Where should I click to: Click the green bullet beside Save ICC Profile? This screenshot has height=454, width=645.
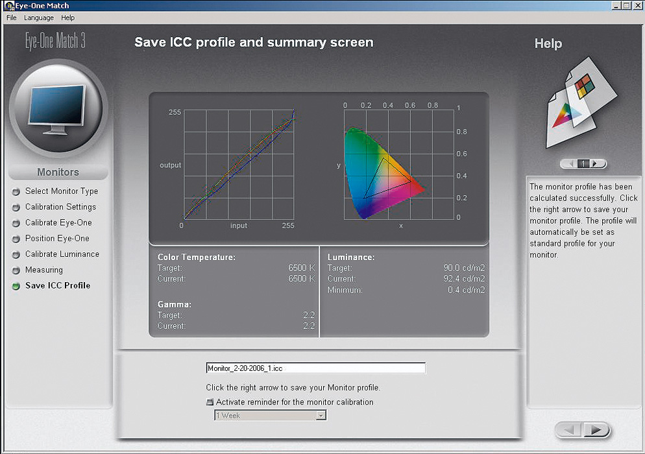[16, 286]
